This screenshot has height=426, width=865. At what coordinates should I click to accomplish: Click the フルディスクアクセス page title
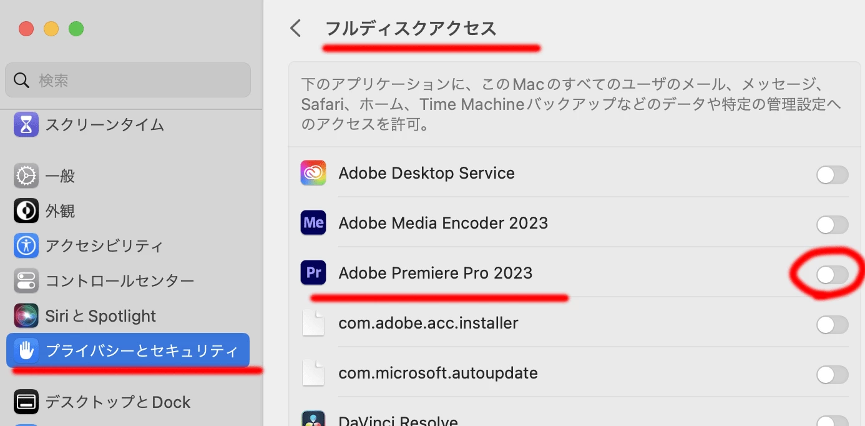pos(411,28)
